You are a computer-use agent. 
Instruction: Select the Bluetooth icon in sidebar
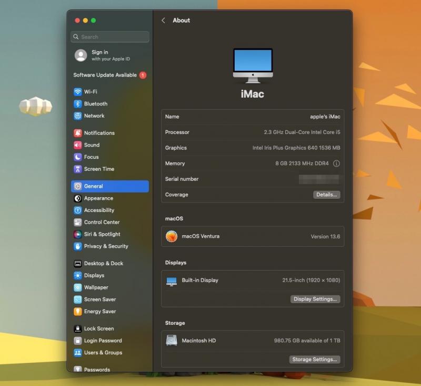click(x=78, y=104)
